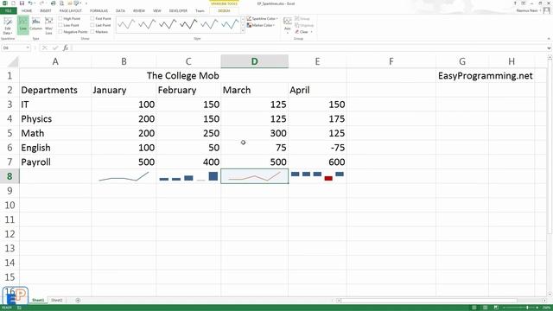Click the Save icon in Quick Access Toolbar

(x=22, y=3)
